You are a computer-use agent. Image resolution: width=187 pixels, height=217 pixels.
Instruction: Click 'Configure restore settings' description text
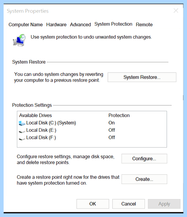pyautogui.click(x=65, y=159)
